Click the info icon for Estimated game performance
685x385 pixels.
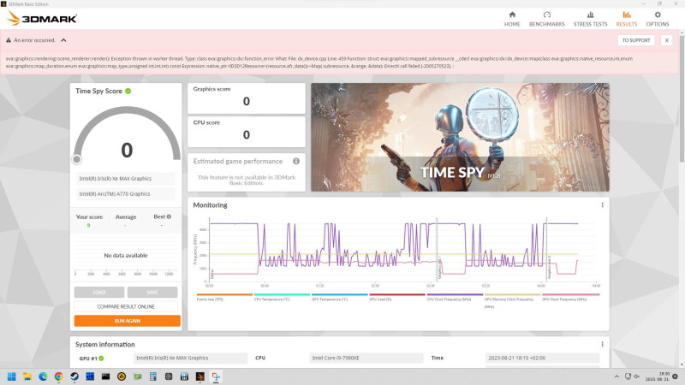pyautogui.click(x=296, y=161)
